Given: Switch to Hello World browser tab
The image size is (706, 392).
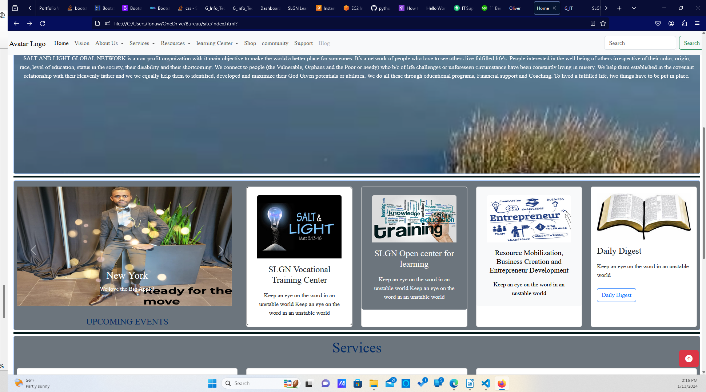Looking at the screenshot, I should (435, 8).
